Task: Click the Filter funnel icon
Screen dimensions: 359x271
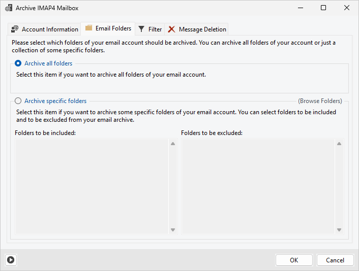Action: pyautogui.click(x=142, y=29)
